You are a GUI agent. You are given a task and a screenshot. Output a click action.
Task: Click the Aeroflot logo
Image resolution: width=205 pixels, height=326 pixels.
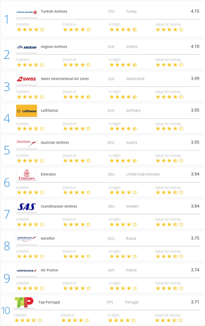[26, 239]
